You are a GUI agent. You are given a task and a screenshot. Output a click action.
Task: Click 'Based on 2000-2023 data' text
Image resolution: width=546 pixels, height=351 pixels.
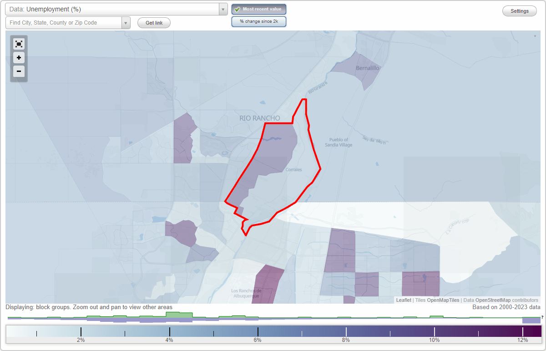coord(506,307)
